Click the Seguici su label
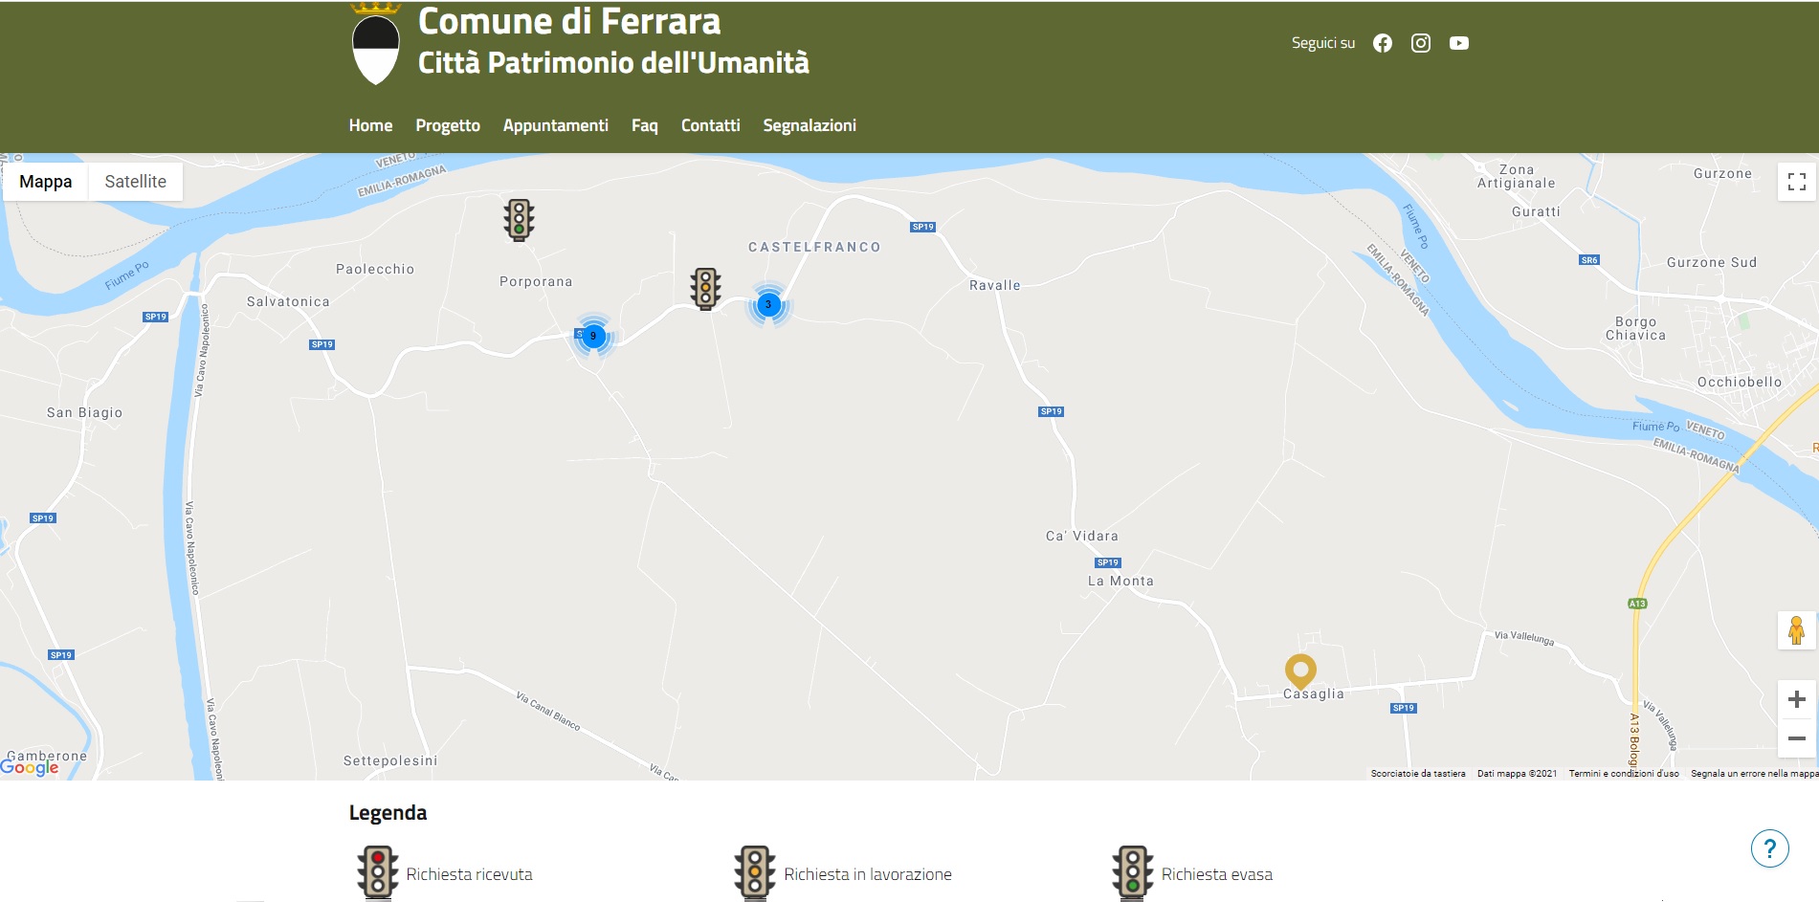Screen dimensions: 1819x902 1323,43
